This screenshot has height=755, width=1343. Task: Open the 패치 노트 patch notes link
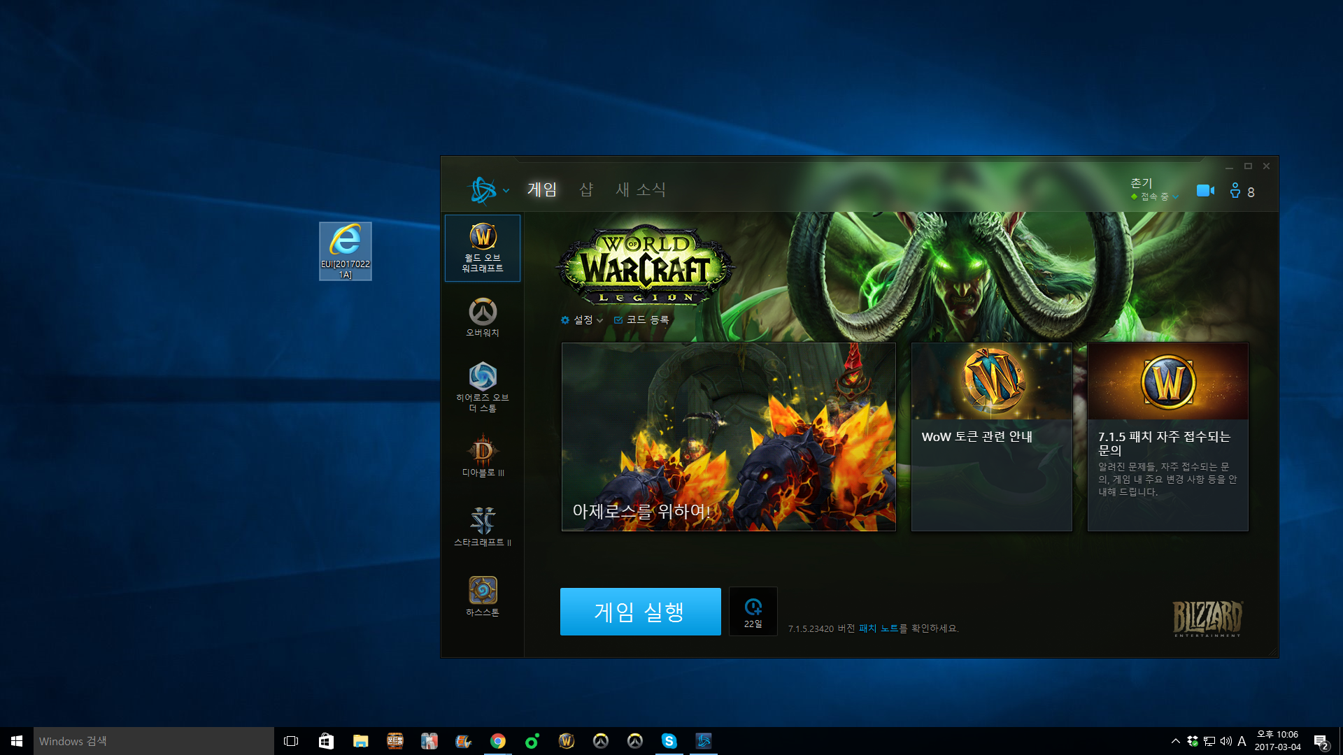click(x=878, y=628)
